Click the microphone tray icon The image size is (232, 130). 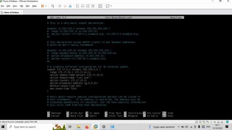(199, 127)
